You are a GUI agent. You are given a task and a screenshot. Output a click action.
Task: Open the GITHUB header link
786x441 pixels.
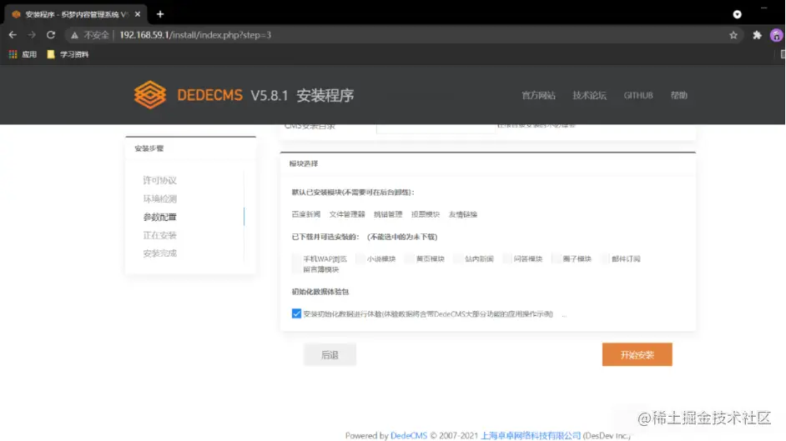(x=638, y=95)
